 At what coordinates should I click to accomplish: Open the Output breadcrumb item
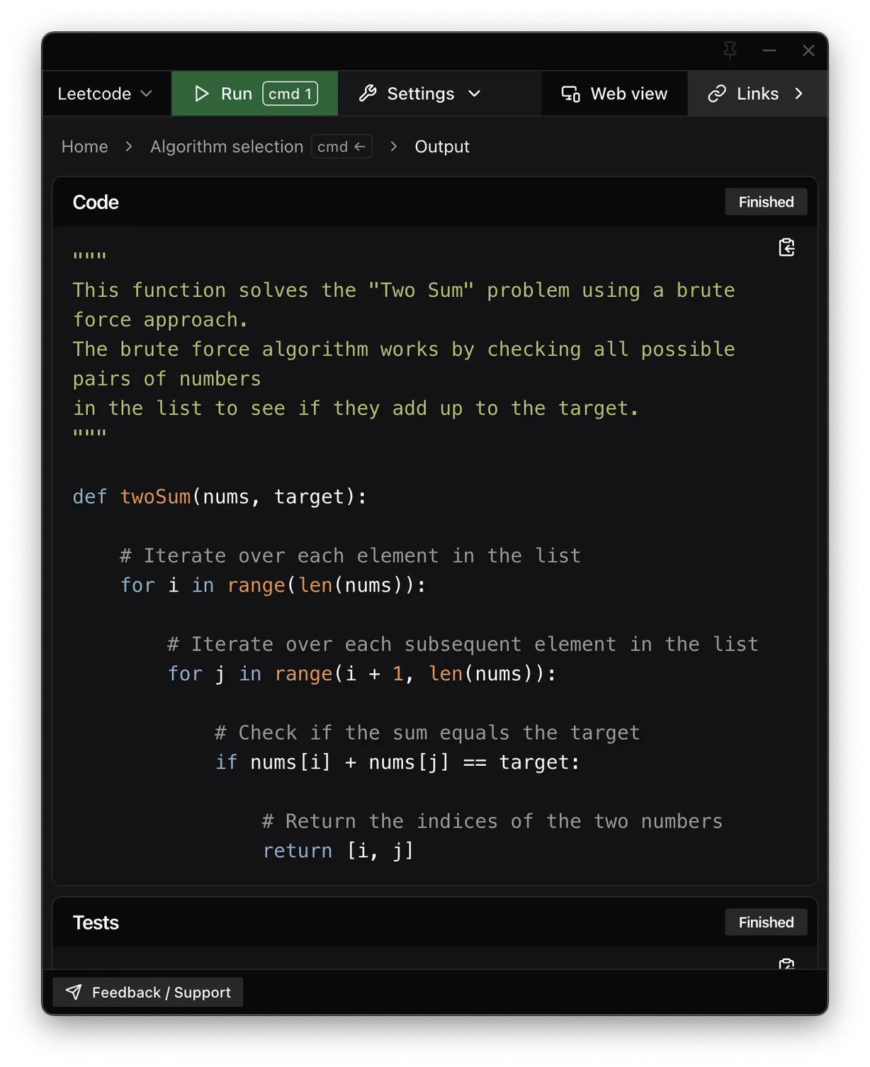click(x=442, y=147)
